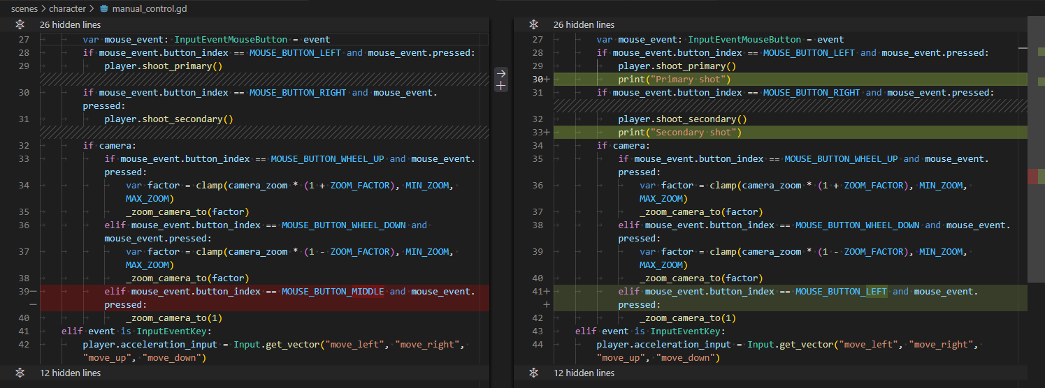Select manual_control.gd in the breadcrumb

click(x=149, y=9)
